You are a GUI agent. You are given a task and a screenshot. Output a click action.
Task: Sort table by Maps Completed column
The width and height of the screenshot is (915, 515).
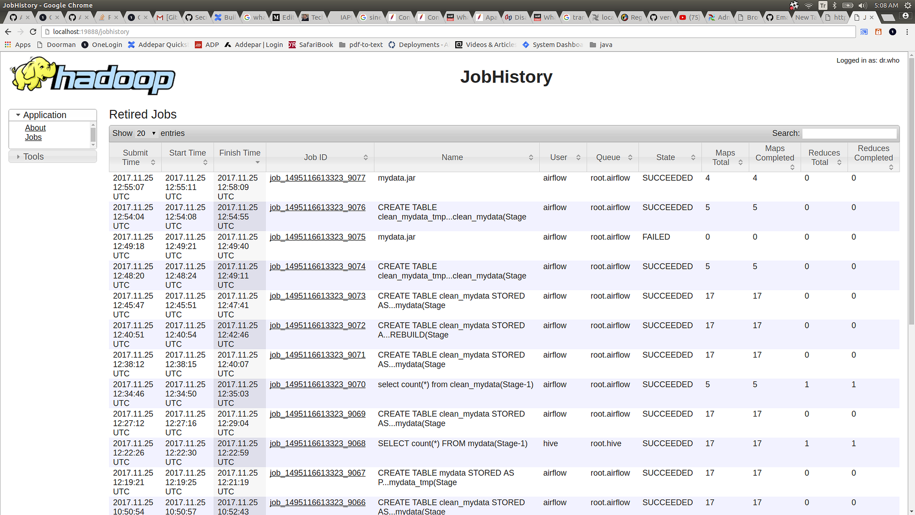(x=775, y=157)
